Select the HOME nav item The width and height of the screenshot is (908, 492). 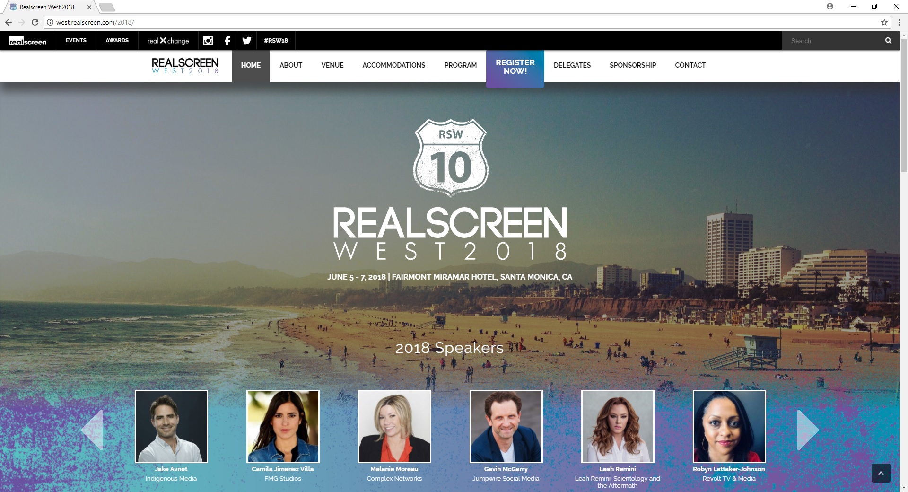(251, 66)
